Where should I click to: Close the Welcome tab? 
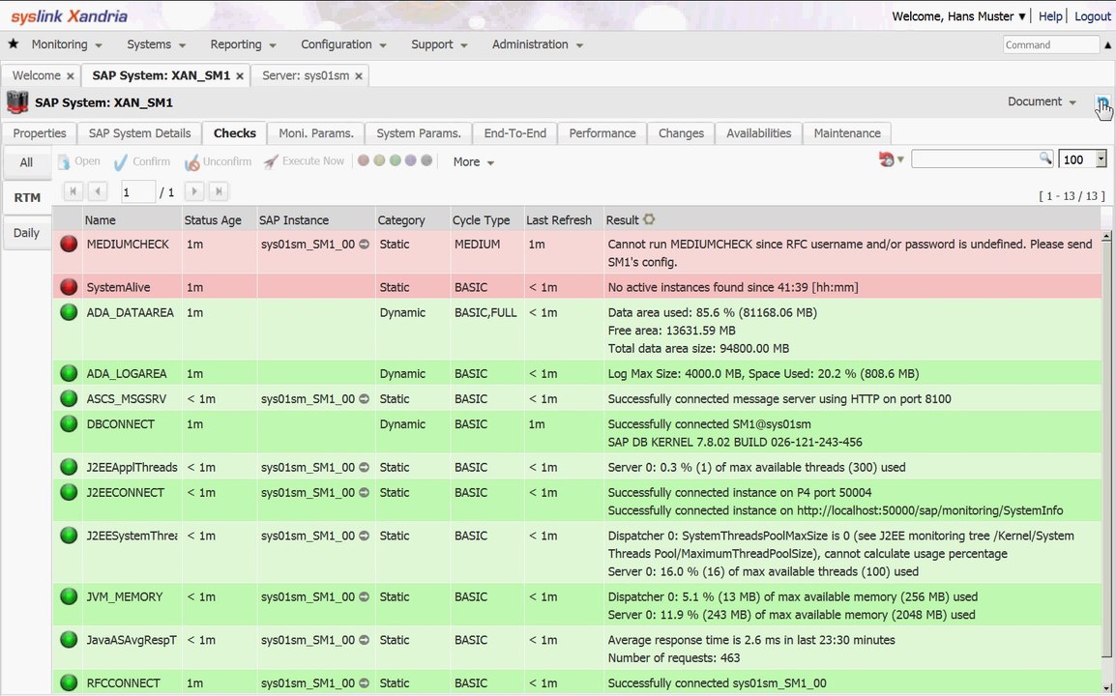coord(70,75)
